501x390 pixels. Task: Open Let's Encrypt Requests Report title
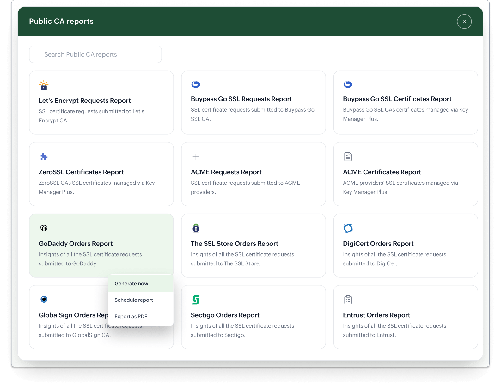(x=85, y=101)
